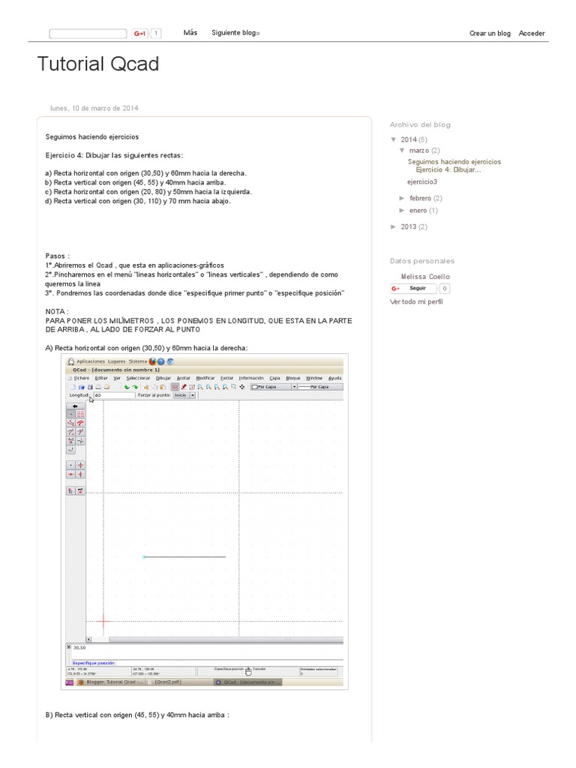Click the Google+ Seguir button
The width and height of the screenshot is (576, 768).
click(413, 289)
